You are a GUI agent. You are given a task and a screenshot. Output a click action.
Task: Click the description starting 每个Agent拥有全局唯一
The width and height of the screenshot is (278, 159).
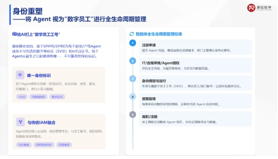[56, 86]
